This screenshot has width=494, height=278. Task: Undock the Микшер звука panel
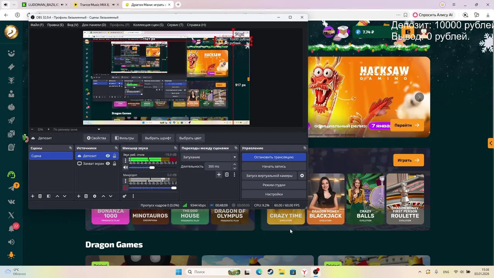(x=176, y=148)
